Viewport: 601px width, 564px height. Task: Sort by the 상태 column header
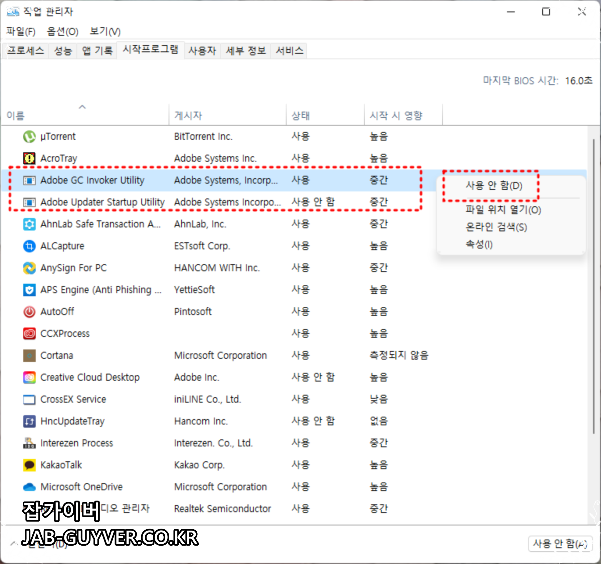point(325,115)
